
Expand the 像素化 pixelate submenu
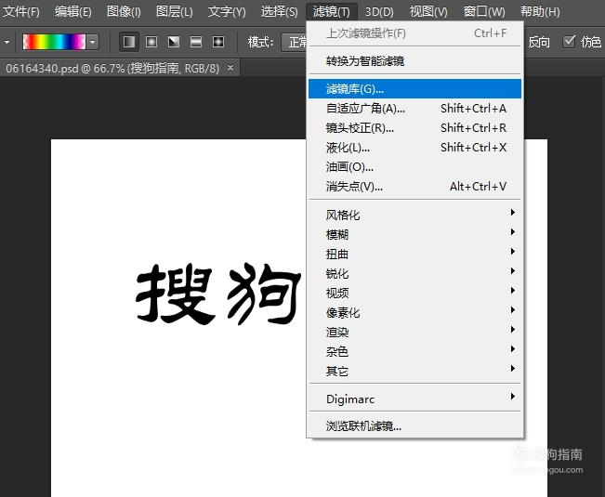(414, 313)
